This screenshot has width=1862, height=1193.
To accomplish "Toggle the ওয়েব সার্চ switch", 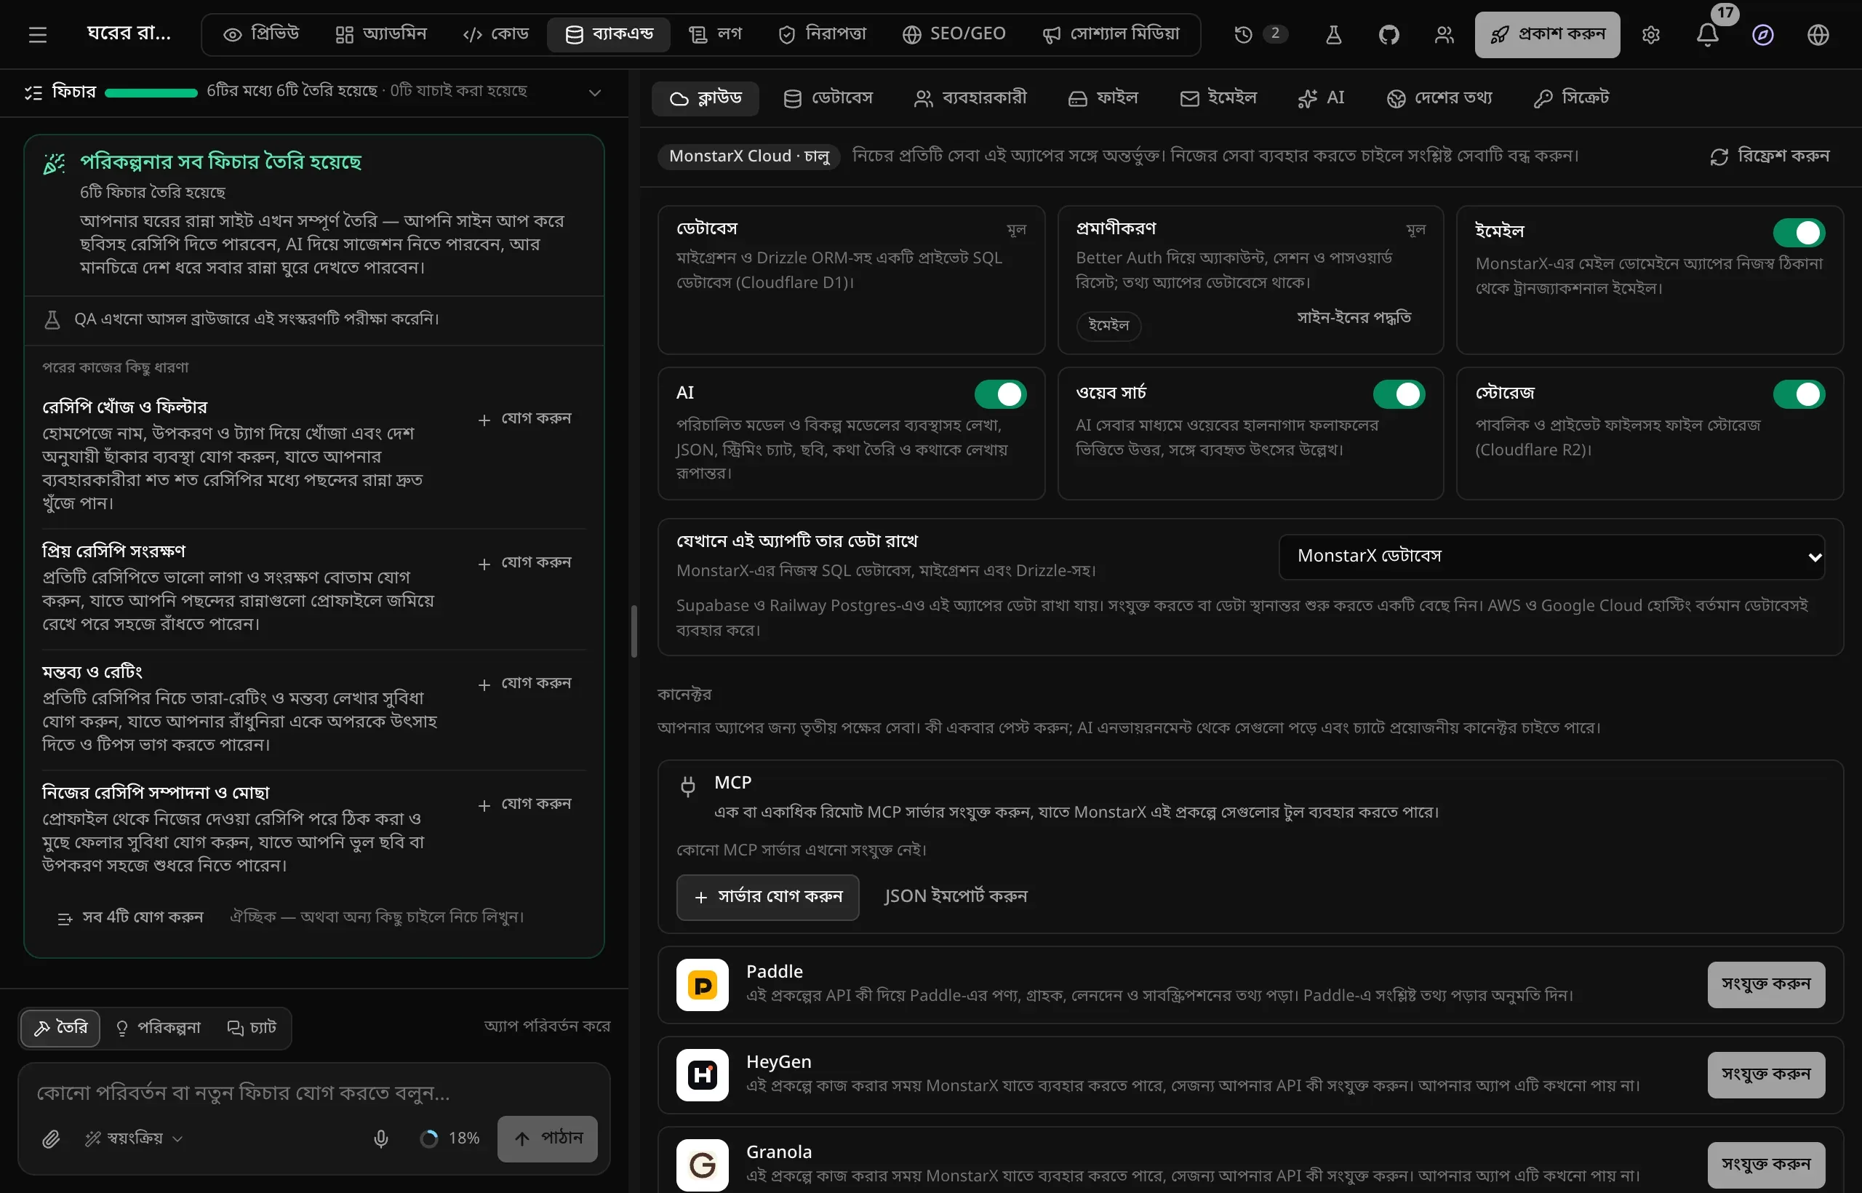I will click(x=1399, y=394).
